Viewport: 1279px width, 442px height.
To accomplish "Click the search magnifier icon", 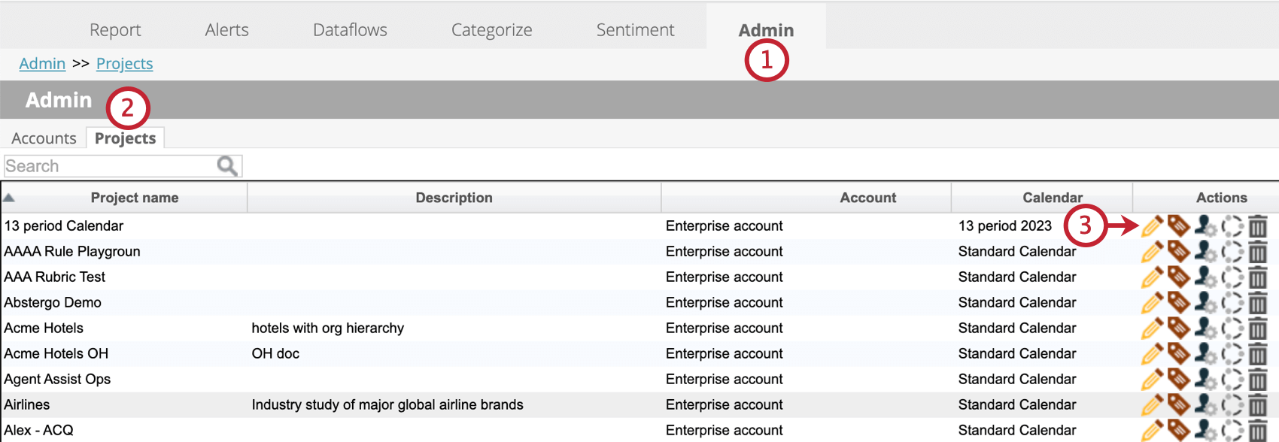I will (227, 166).
